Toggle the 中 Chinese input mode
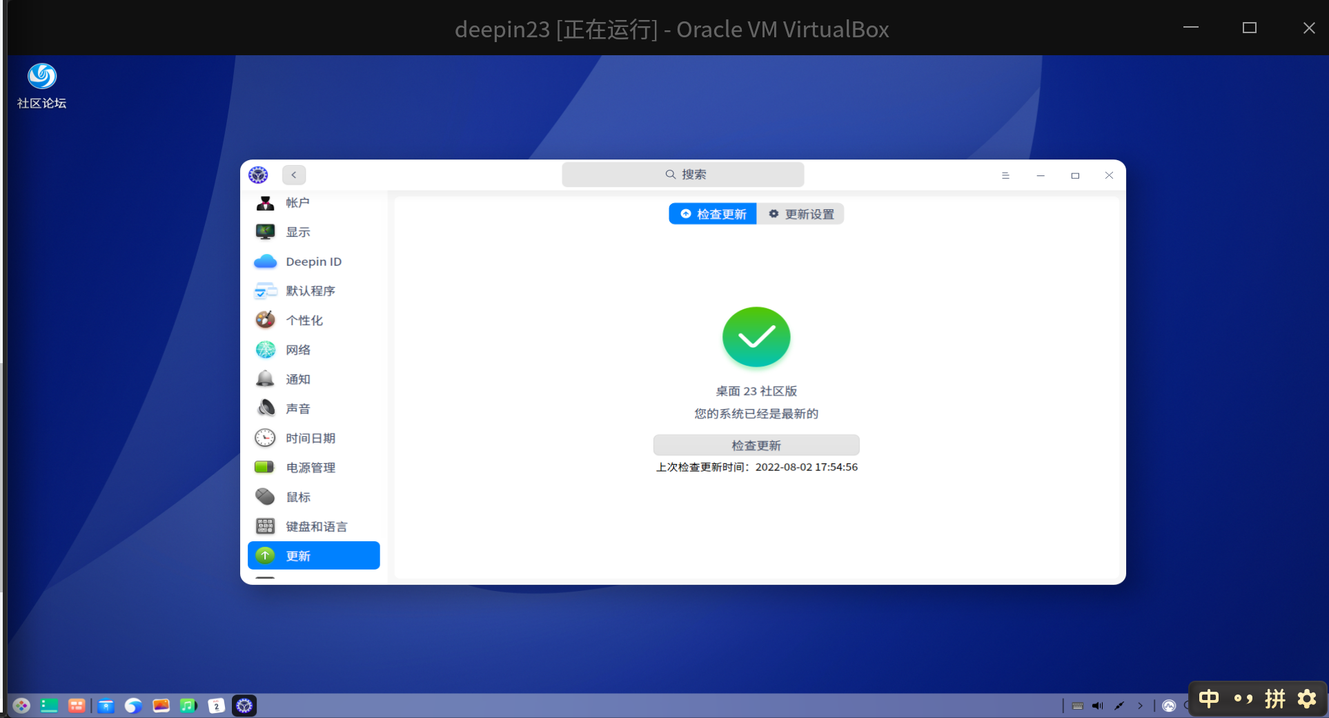This screenshot has width=1329, height=718. point(1209,699)
